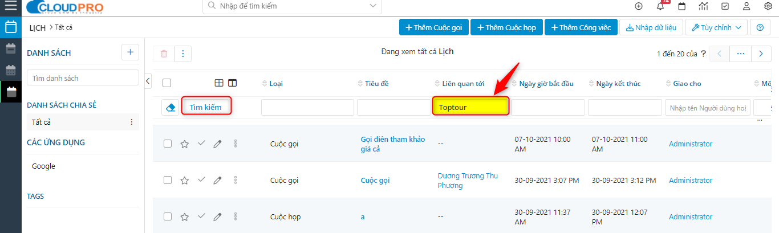Click the 'Liên quan tới' filter field

click(470, 107)
